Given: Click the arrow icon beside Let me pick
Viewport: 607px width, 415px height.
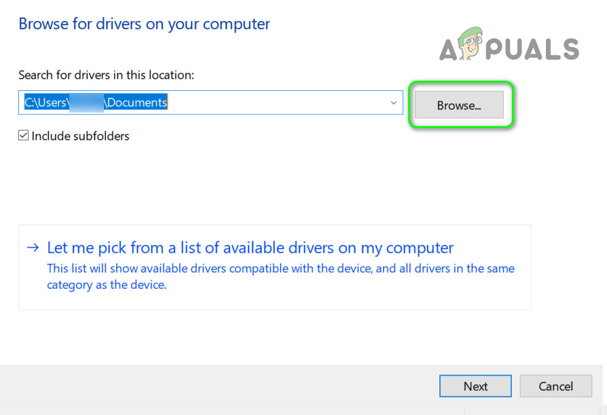Looking at the screenshot, I should [33, 248].
